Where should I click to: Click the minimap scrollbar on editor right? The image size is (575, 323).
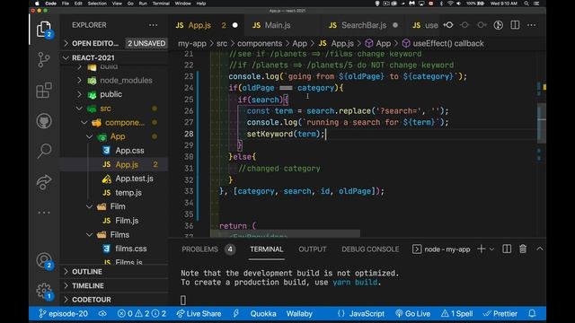(x=541, y=123)
